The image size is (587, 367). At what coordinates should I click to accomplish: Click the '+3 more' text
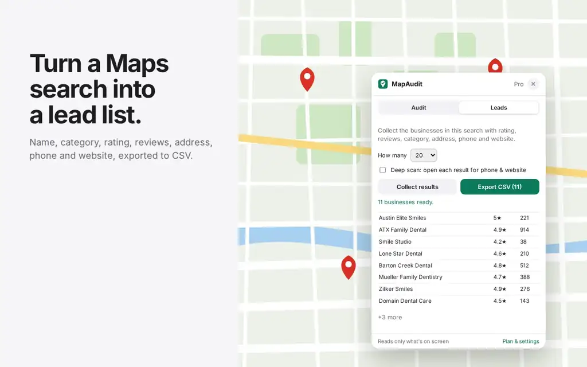point(390,317)
